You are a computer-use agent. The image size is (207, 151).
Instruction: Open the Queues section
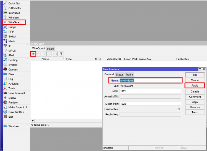pos(13,69)
